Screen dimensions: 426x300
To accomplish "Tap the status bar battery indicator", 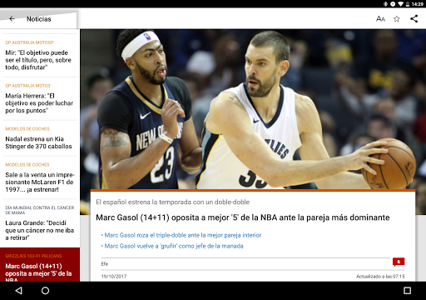I will 408,4.
